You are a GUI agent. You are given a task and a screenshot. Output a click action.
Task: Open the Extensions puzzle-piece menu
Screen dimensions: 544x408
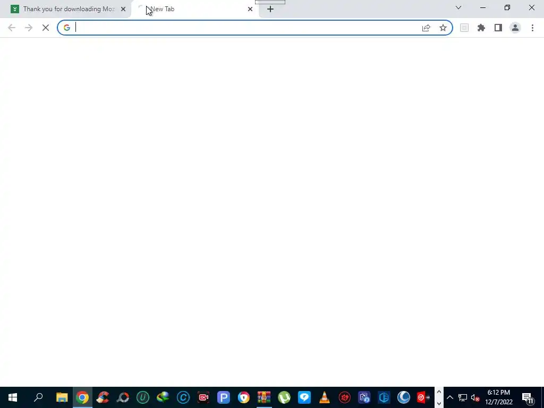tap(481, 28)
